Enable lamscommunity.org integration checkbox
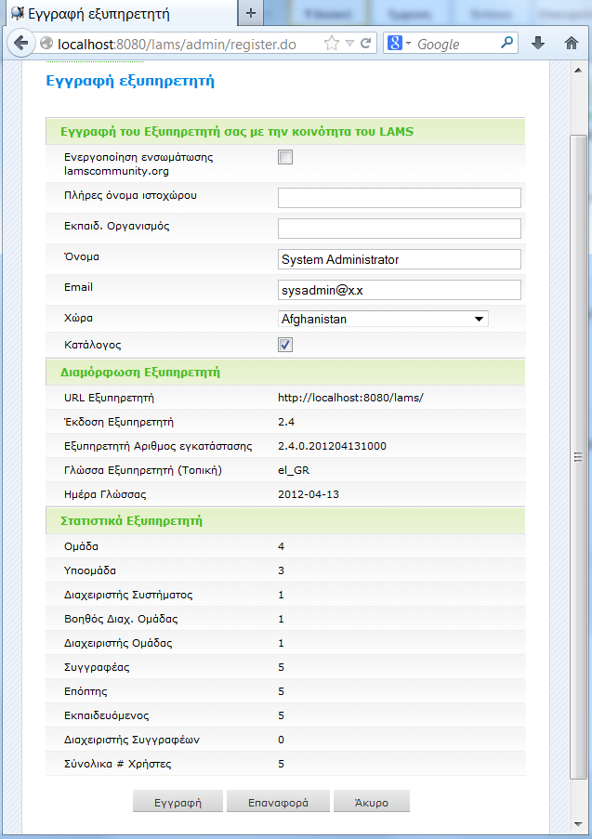592x839 pixels. pos(285,157)
